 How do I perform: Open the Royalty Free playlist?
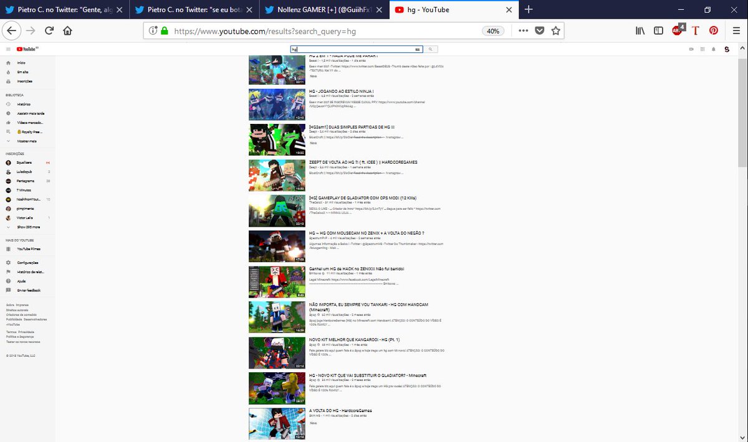click(30, 132)
